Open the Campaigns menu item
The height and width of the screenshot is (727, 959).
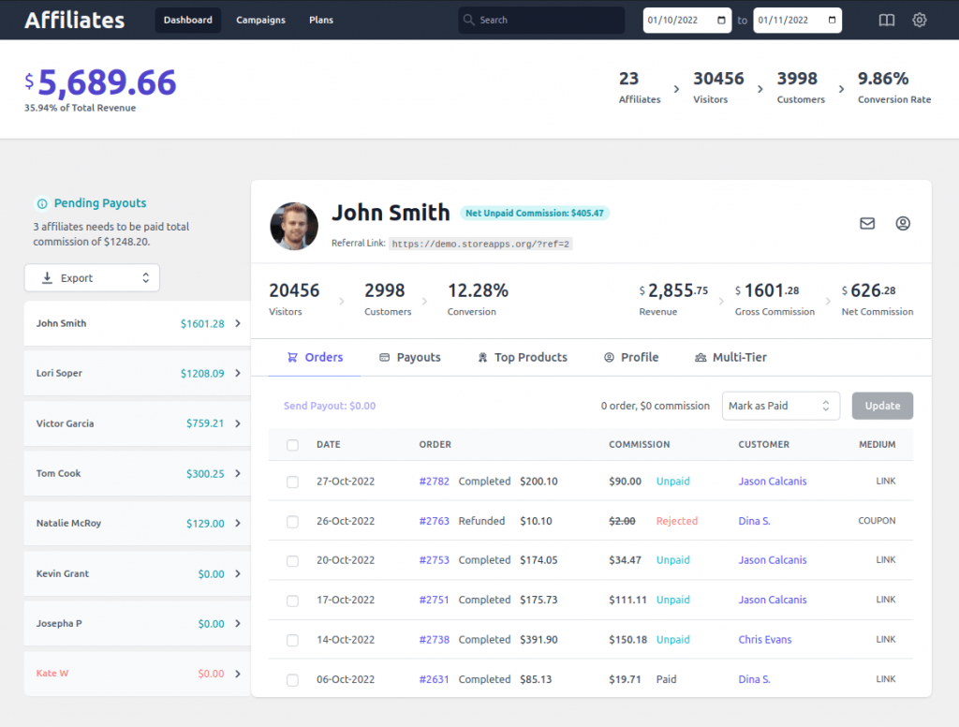pyautogui.click(x=260, y=19)
